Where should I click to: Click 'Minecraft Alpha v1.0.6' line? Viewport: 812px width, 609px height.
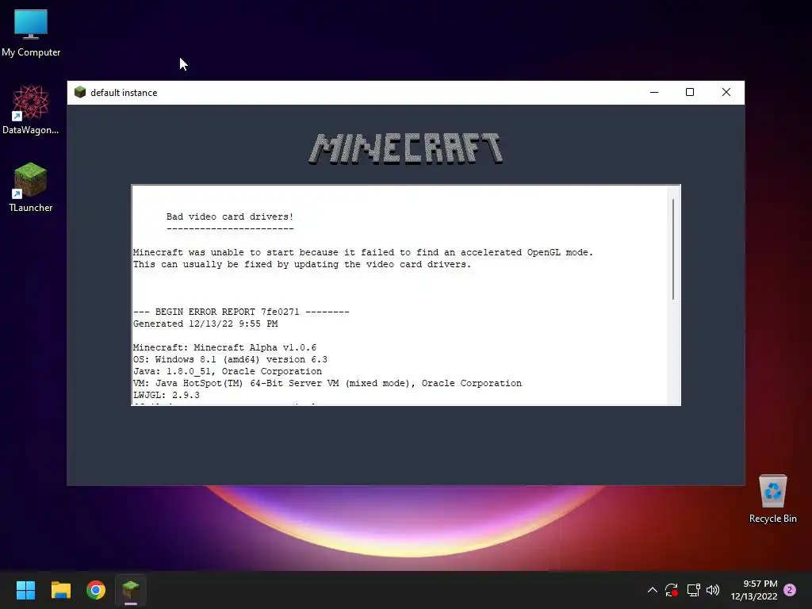click(x=224, y=347)
